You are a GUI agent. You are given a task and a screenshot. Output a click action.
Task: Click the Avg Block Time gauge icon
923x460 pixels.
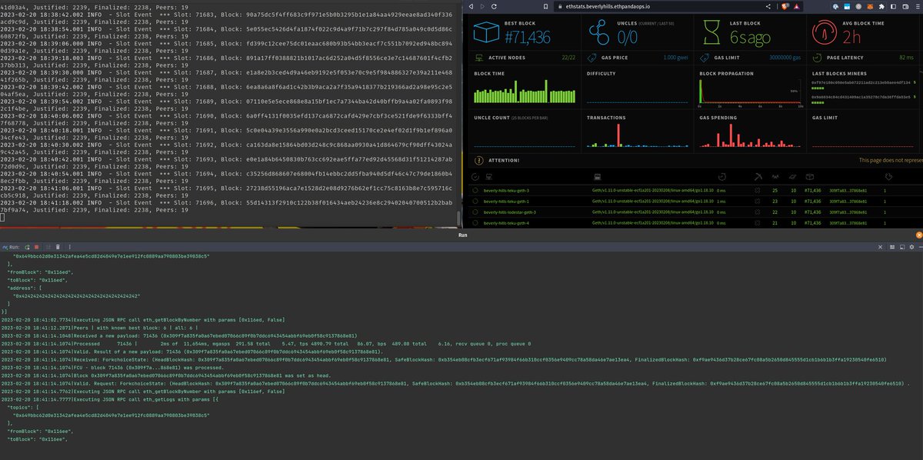click(826, 32)
